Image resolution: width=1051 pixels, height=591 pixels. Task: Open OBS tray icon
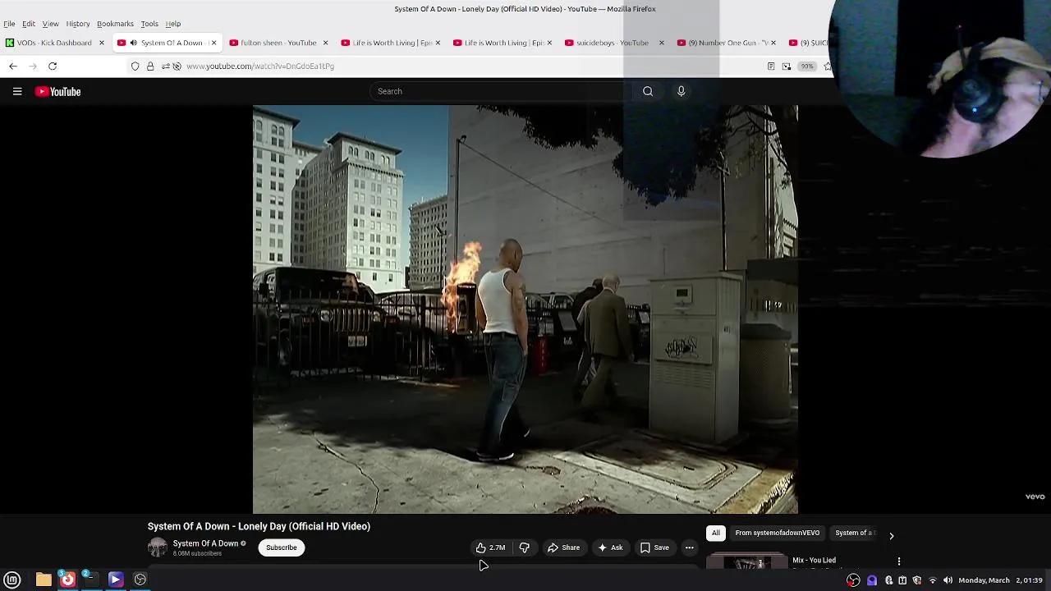854,580
